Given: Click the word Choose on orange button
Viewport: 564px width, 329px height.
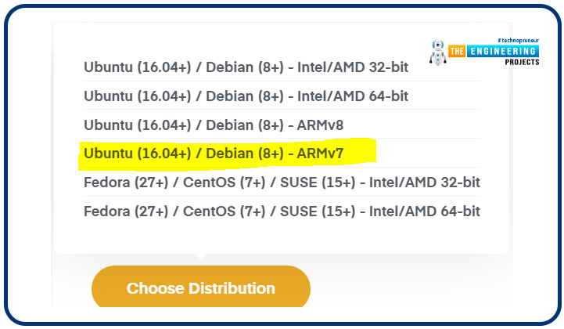Looking at the screenshot, I should [x=156, y=288].
